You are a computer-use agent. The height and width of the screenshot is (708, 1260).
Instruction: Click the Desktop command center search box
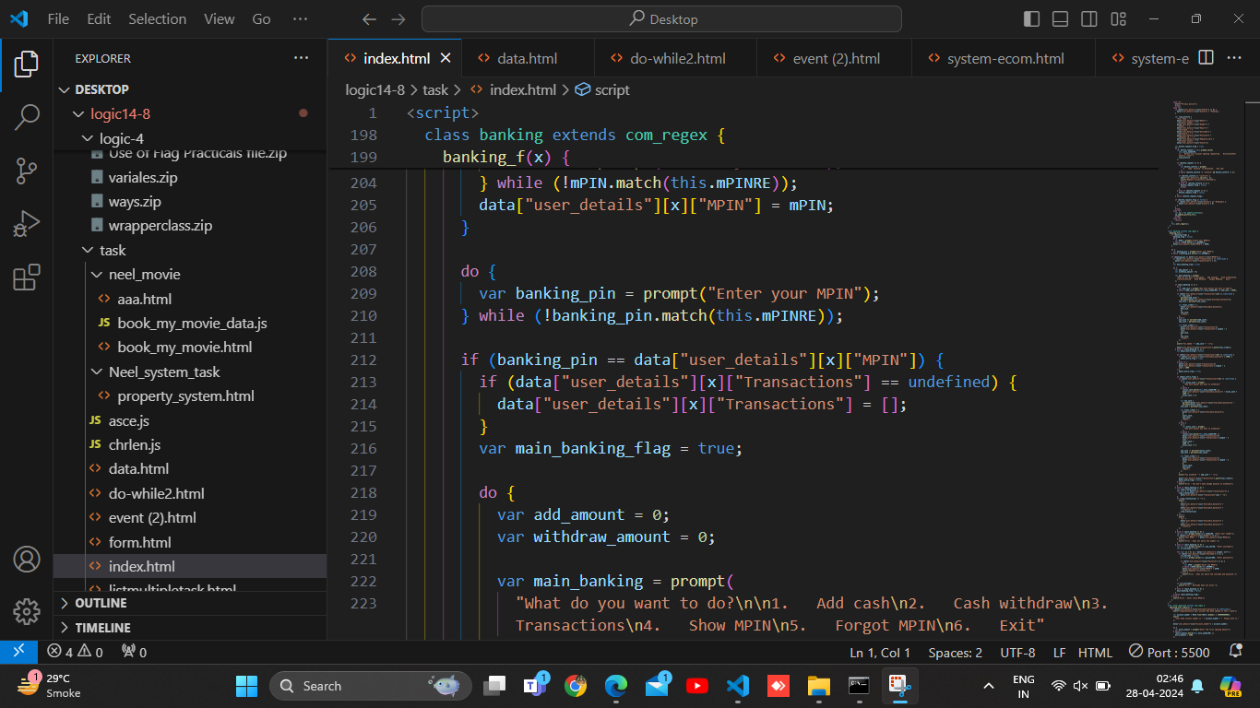point(661,19)
